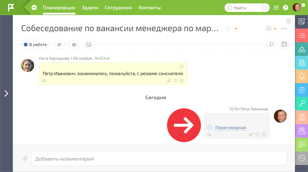Screen dimensions: 308x172
Task: Star the Переговорная comment
Action: (264, 135)
